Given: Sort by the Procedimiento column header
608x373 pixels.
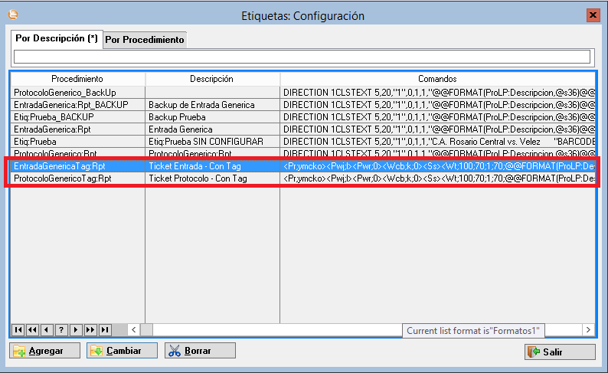Looking at the screenshot, I should point(77,79).
